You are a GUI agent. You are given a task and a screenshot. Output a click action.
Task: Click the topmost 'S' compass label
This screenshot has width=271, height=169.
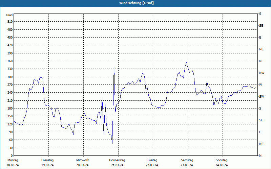[x=260, y=14]
